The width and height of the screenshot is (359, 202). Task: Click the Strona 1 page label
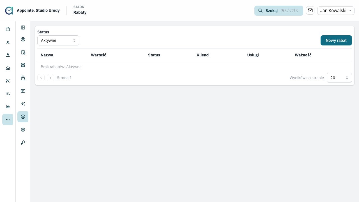click(64, 78)
